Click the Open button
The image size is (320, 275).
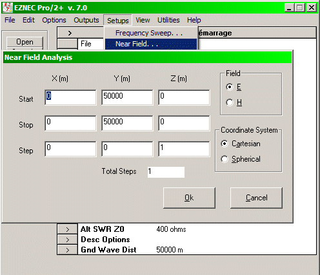click(x=25, y=42)
